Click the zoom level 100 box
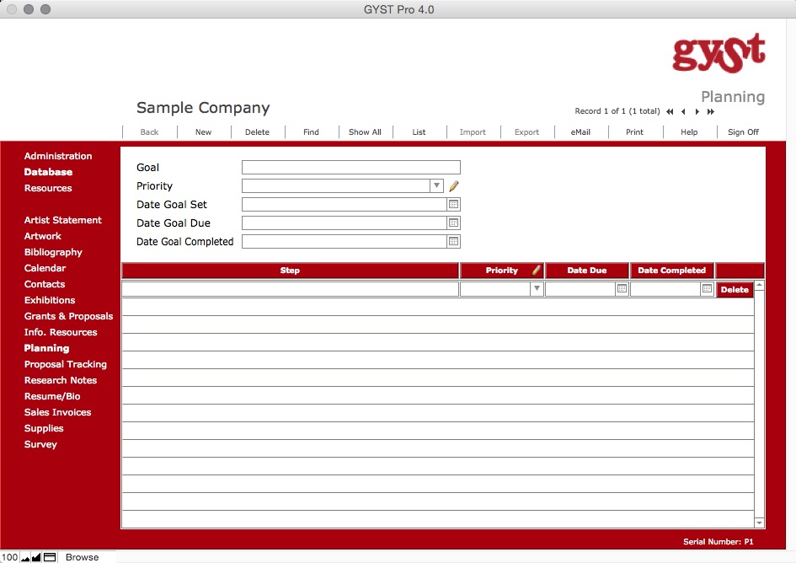The width and height of the screenshot is (796, 563). pyautogui.click(x=9, y=557)
